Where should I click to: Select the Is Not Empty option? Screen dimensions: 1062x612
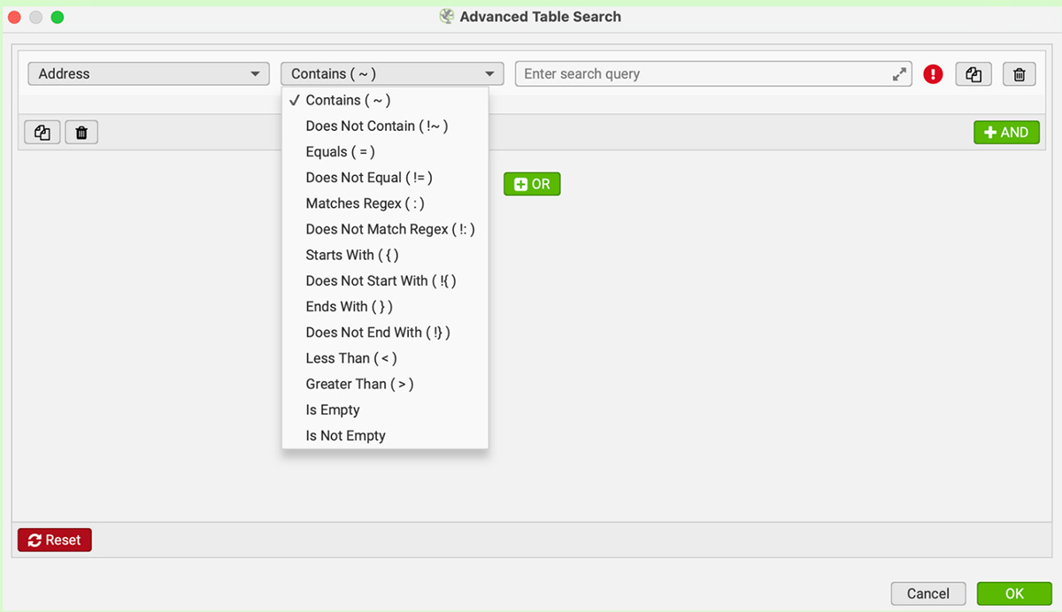(385, 435)
